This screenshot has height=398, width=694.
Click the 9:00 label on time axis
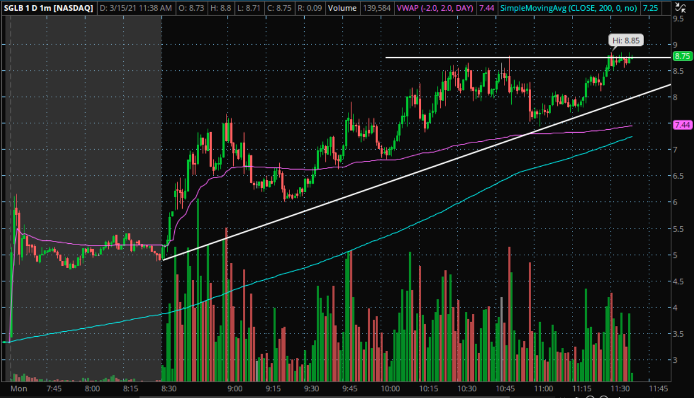(234, 389)
